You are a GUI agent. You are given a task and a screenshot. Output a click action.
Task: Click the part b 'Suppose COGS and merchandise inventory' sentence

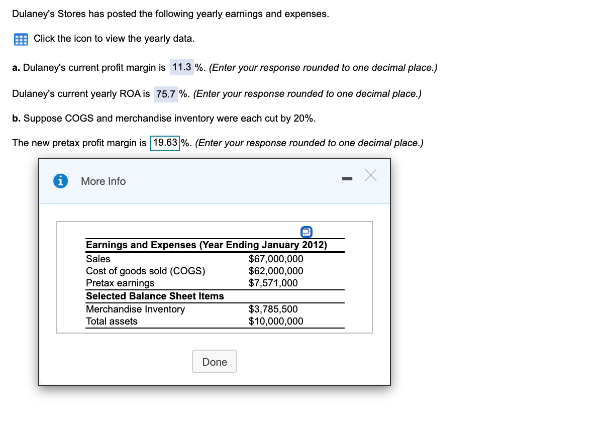(x=164, y=119)
